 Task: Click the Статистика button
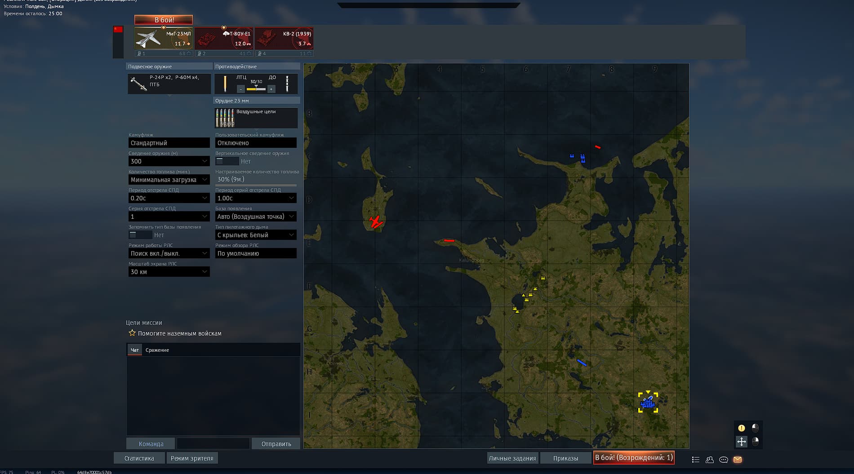point(139,458)
